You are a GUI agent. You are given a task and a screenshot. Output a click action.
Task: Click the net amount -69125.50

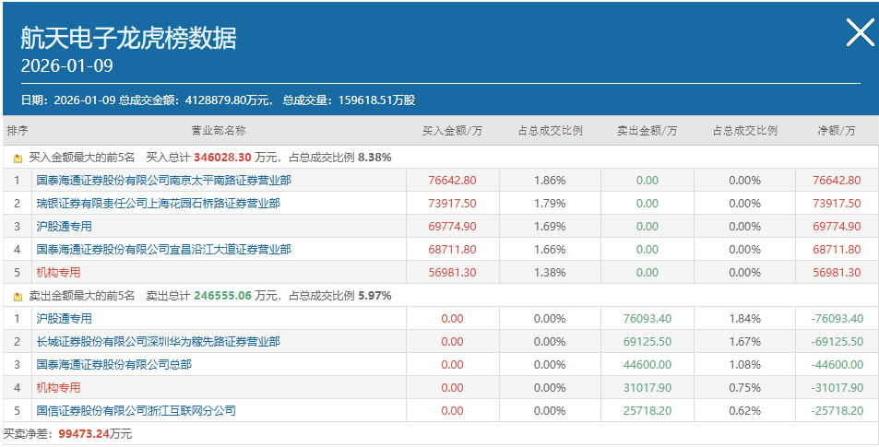837,341
